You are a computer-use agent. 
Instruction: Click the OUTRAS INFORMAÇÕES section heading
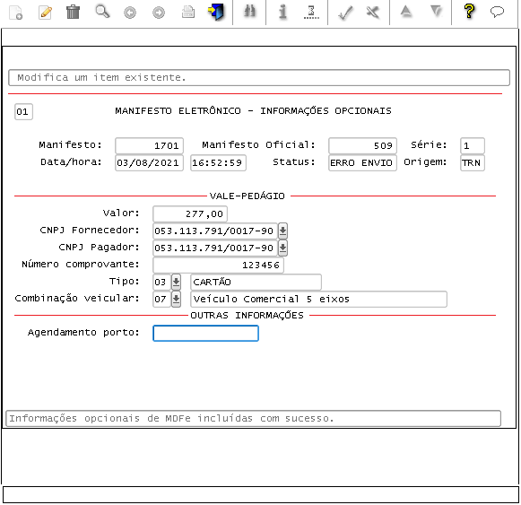click(x=247, y=315)
